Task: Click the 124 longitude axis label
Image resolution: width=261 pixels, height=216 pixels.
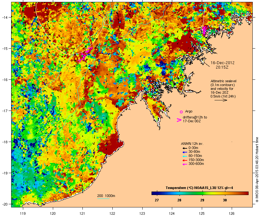Action: tap(172, 213)
